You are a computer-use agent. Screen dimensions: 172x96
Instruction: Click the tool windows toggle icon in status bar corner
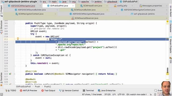point(2,94)
